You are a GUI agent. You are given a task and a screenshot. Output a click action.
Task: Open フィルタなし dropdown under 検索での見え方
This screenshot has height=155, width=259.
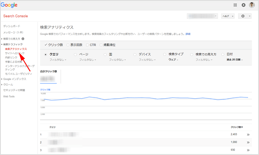(204, 60)
